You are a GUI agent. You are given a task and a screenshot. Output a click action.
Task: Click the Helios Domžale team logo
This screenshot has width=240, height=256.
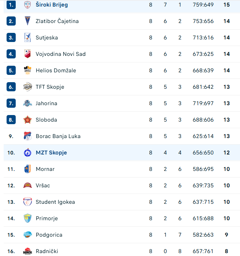click(x=27, y=70)
